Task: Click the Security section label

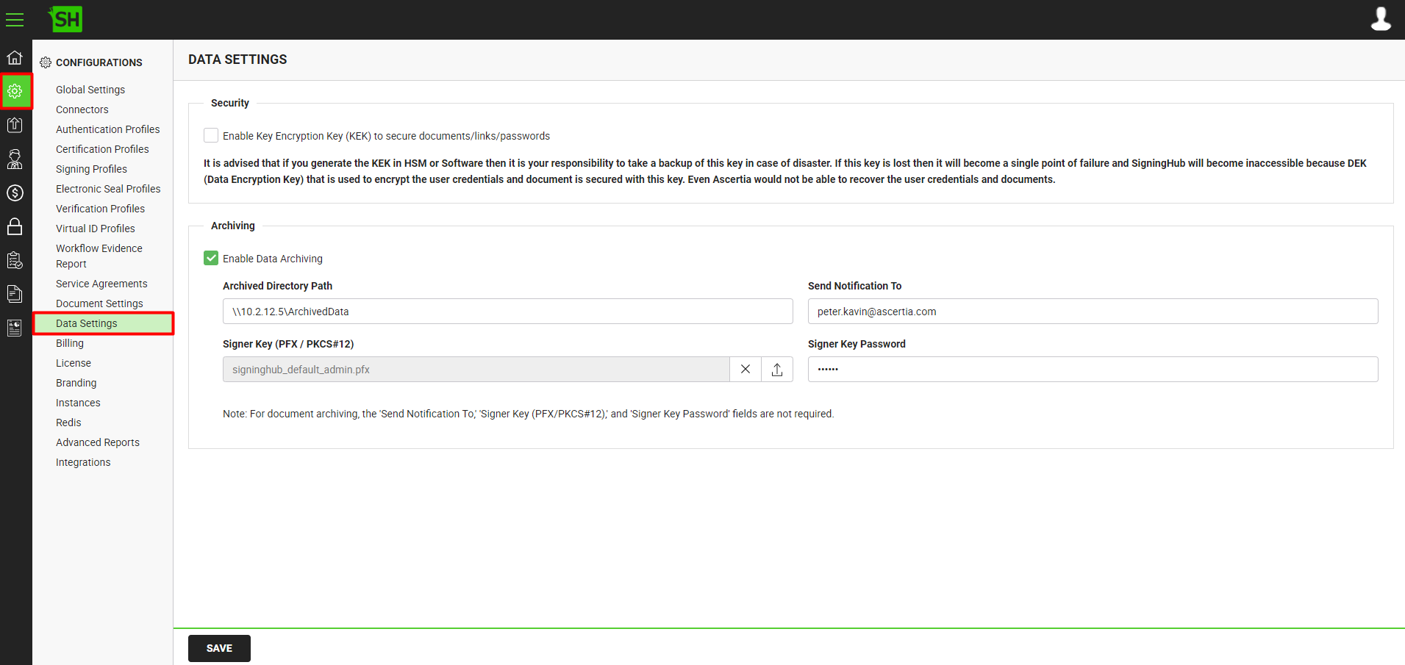Action: (x=230, y=103)
